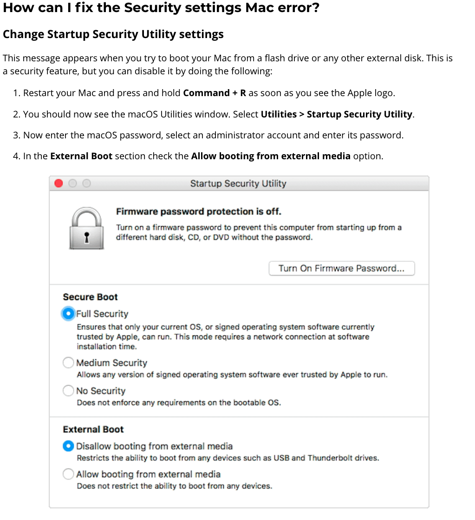Image resolution: width=475 pixels, height=520 pixels.
Task: Enable the Allow booting from external media radio
Action: point(68,474)
